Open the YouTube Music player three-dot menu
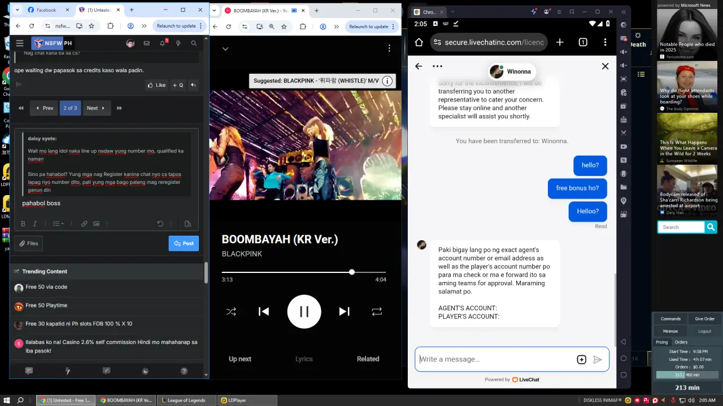 pos(389,48)
